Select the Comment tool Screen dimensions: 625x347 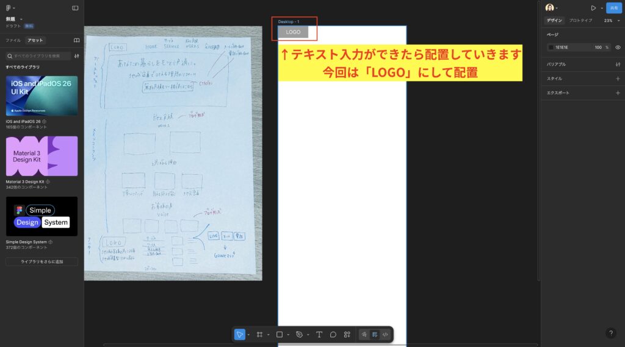click(333, 334)
